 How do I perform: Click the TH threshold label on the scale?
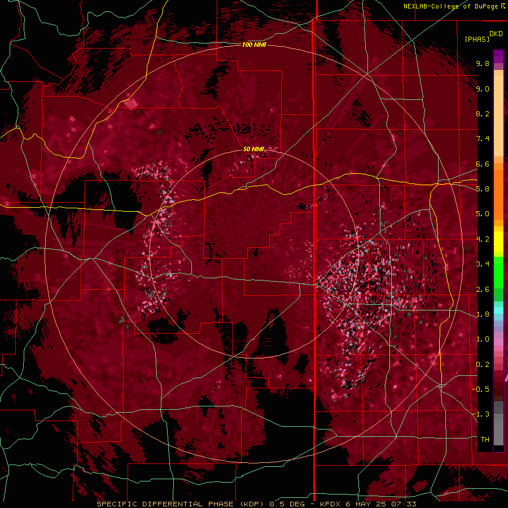[x=485, y=440]
